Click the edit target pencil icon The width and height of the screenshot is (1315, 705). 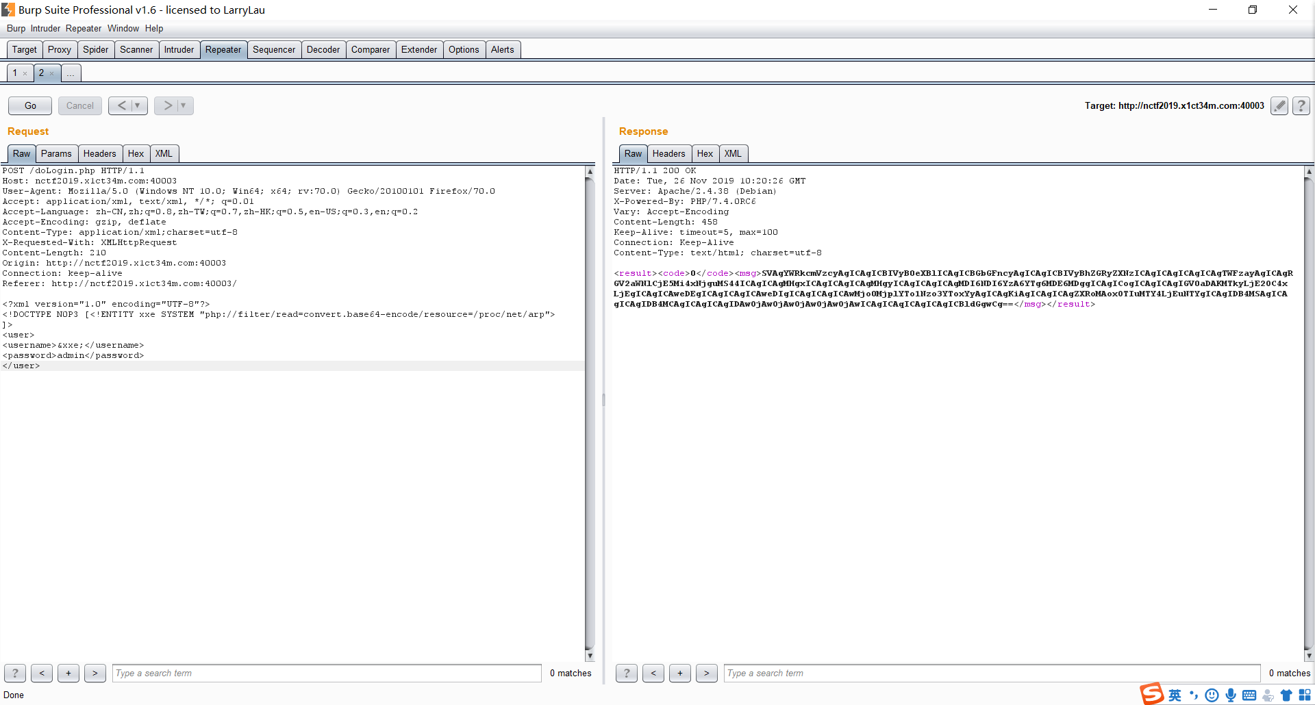tap(1279, 105)
